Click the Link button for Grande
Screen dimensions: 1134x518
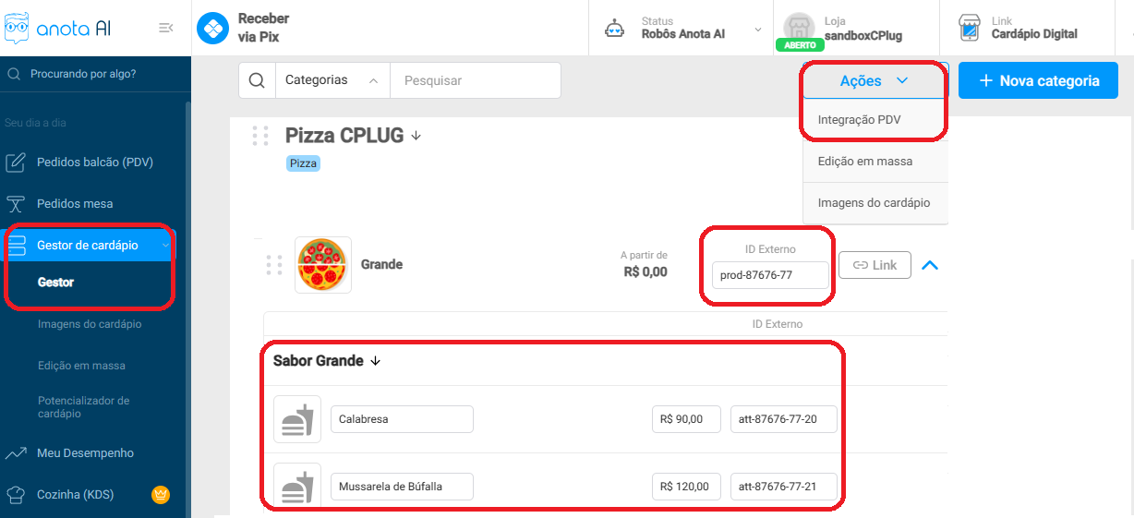[x=875, y=265]
